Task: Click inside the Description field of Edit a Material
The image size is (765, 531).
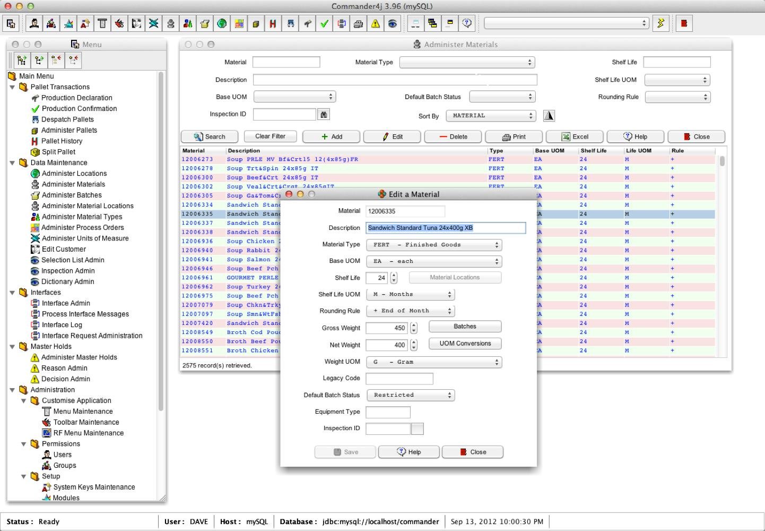Action: tap(446, 227)
